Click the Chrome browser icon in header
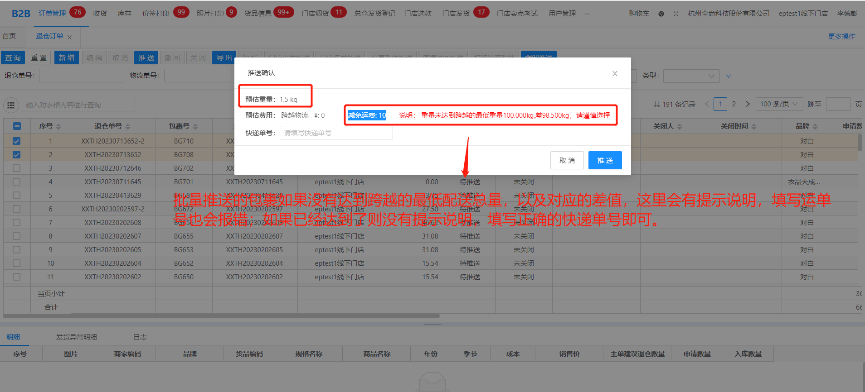 (661, 14)
